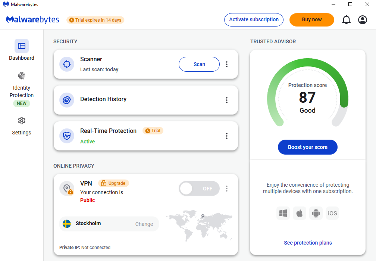
Task: Open the user account profile icon
Action: pos(362,20)
